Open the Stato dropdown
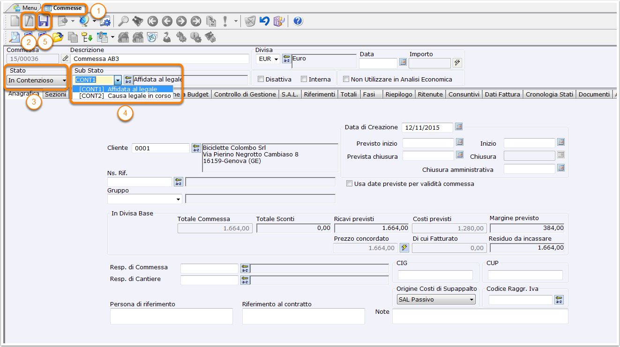 tap(37, 81)
